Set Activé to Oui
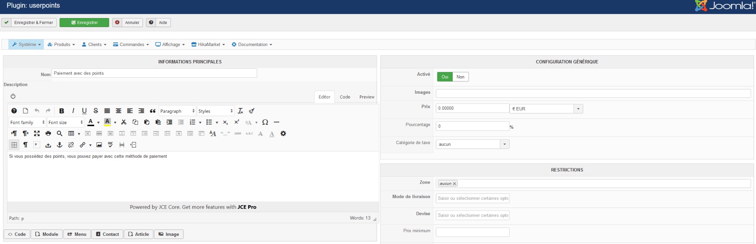 coord(445,77)
